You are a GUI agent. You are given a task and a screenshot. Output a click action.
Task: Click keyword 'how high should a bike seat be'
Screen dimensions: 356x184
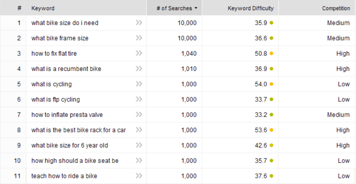point(75,161)
